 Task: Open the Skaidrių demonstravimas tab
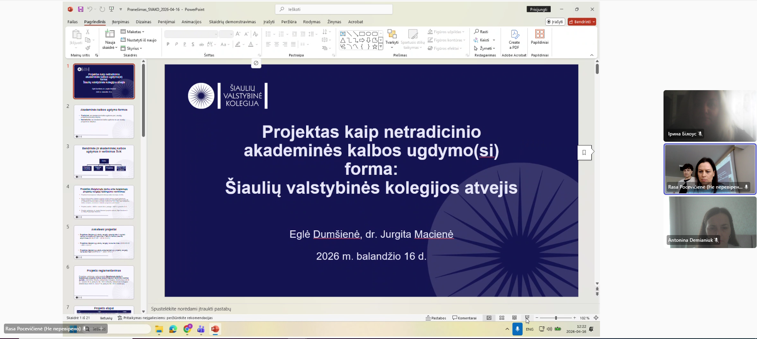pyautogui.click(x=232, y=22)
